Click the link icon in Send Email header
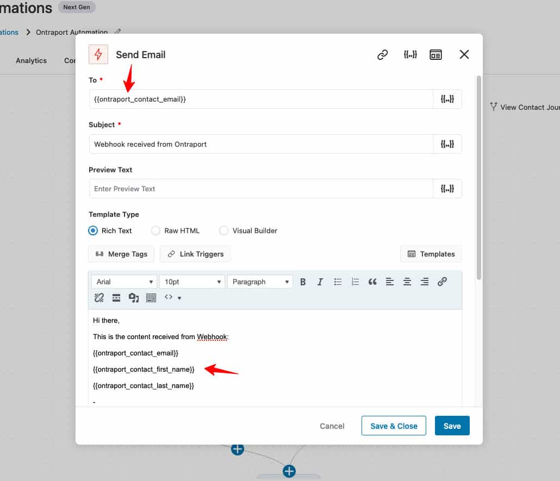Viewport: 560px width, 481px height. (x=383, y=55)
